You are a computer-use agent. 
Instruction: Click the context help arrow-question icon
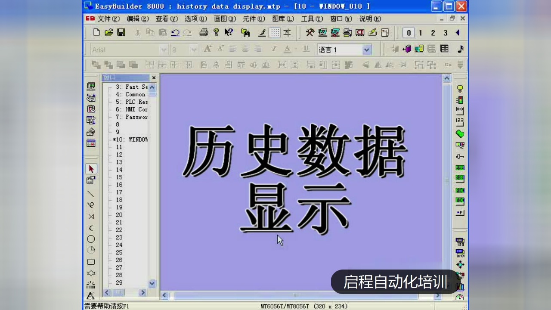[229, 32]
